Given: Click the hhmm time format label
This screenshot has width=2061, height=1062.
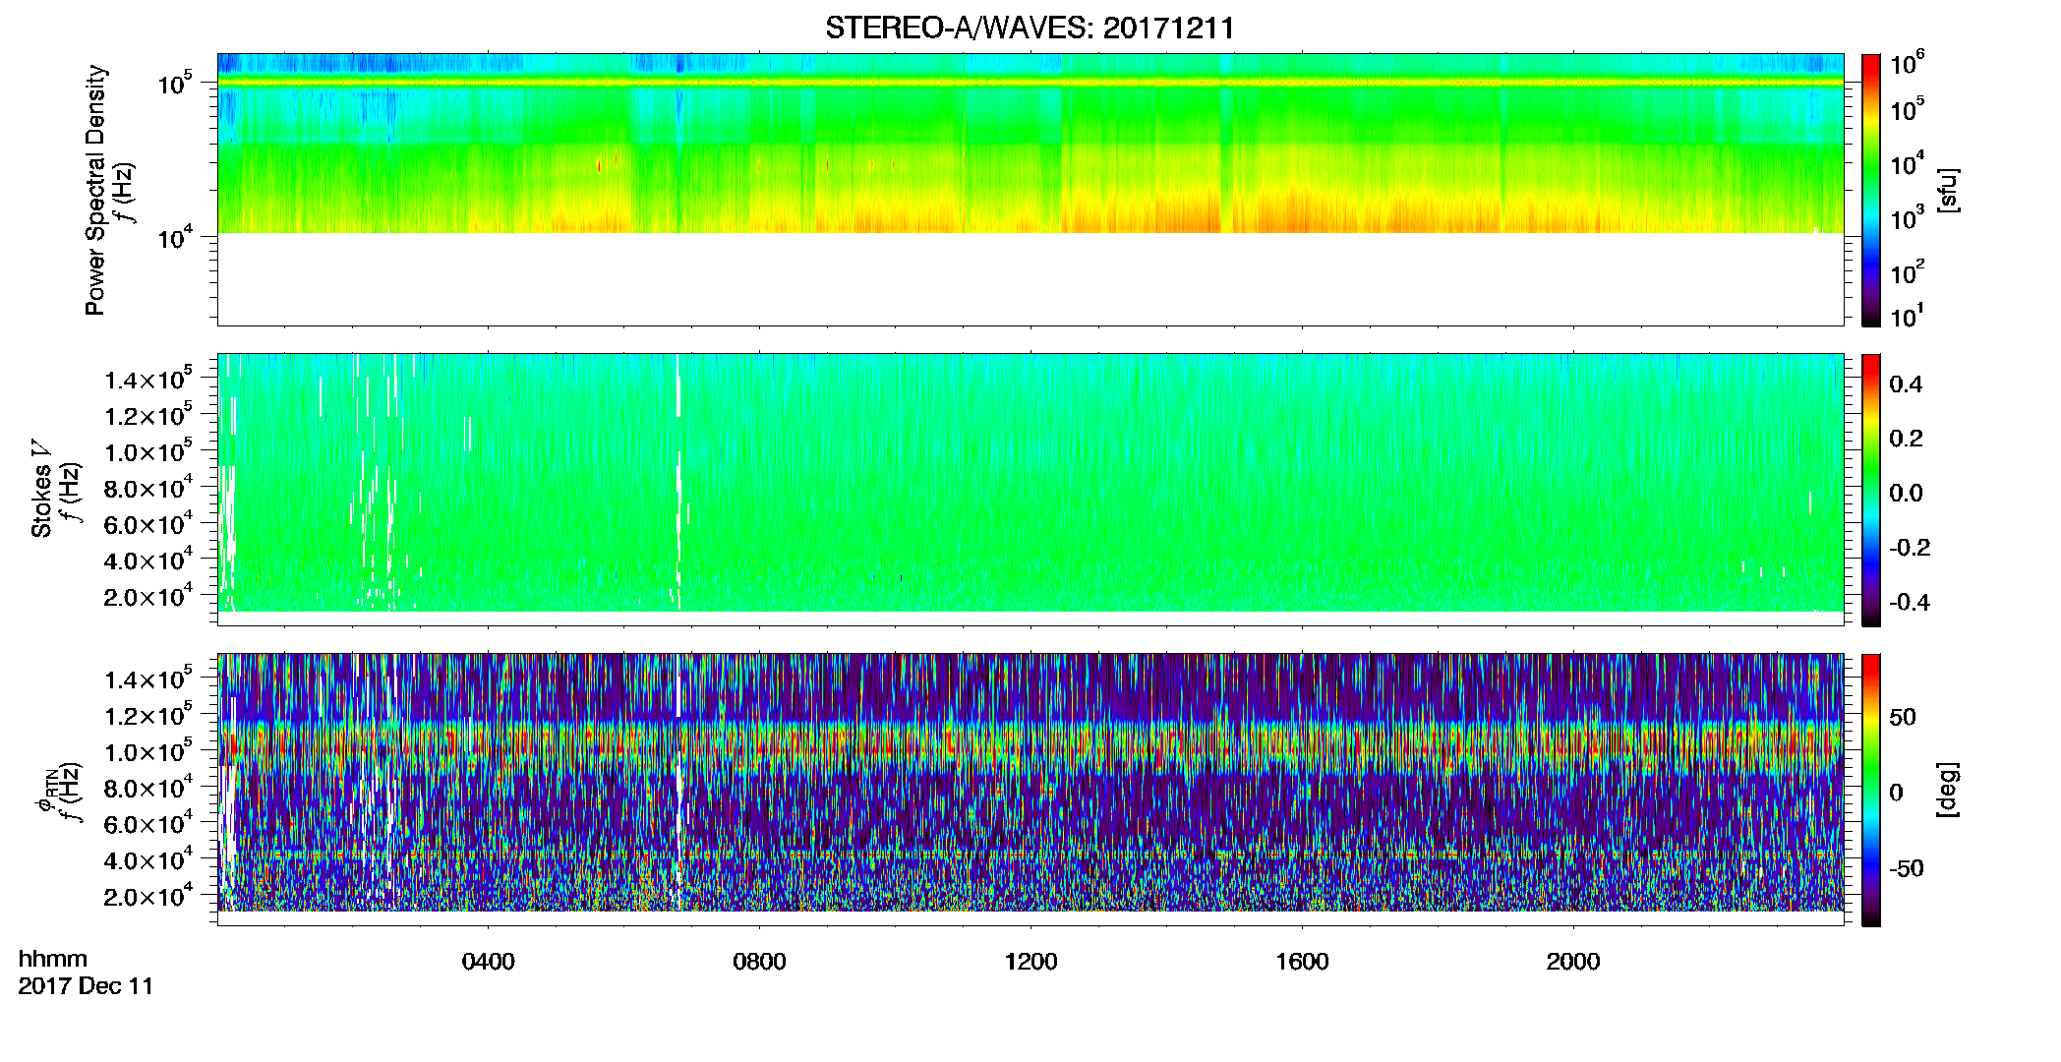Looking at the screenshot, I should tap(53, 959).
